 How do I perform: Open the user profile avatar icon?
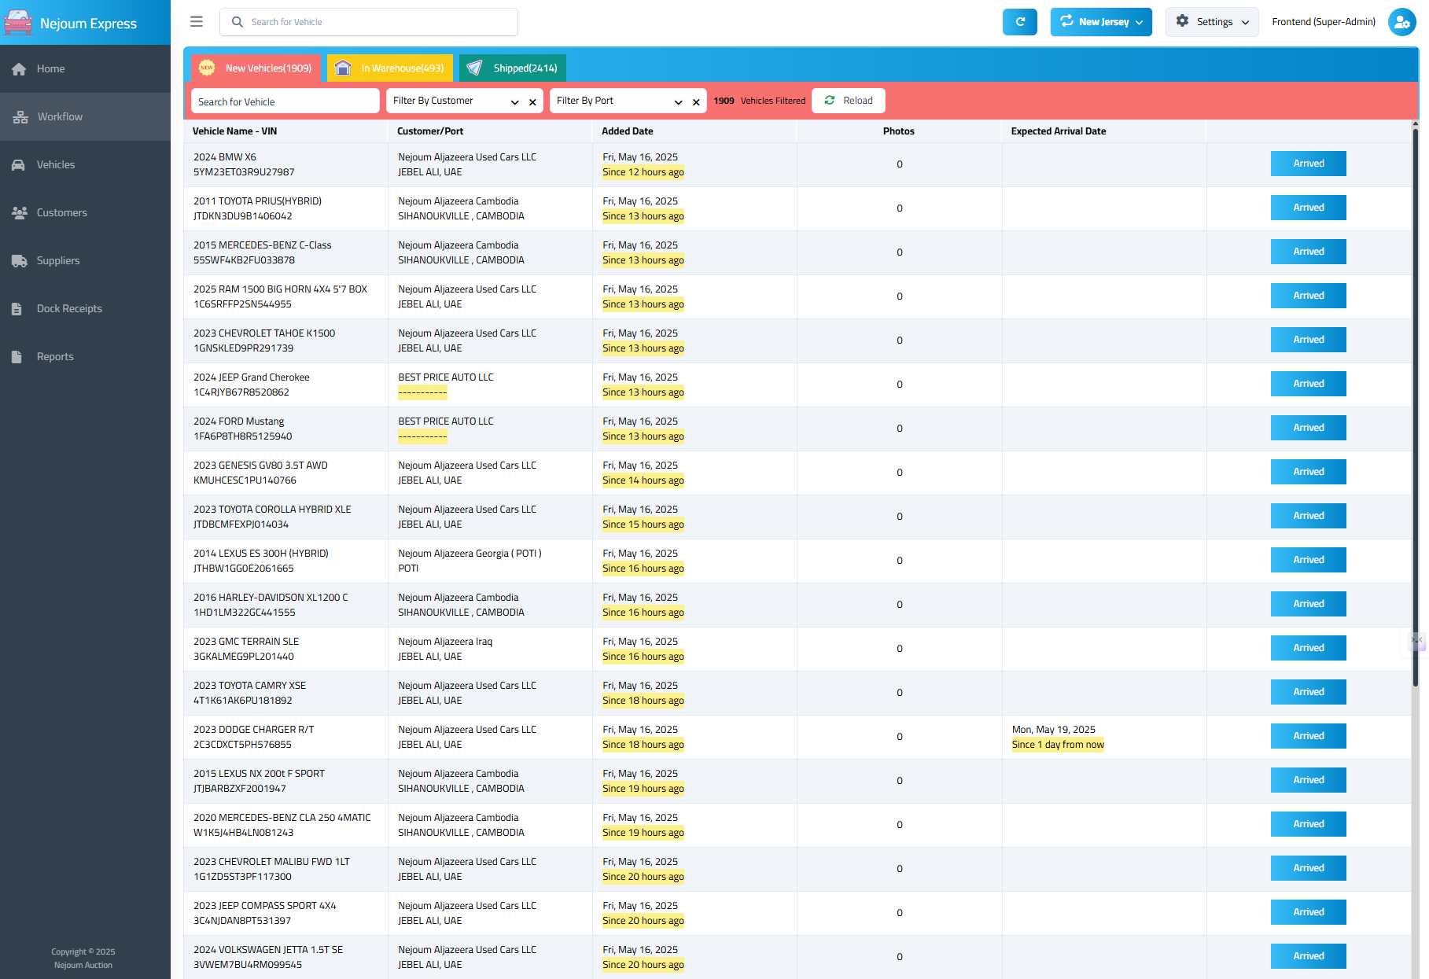point(1401,22)
